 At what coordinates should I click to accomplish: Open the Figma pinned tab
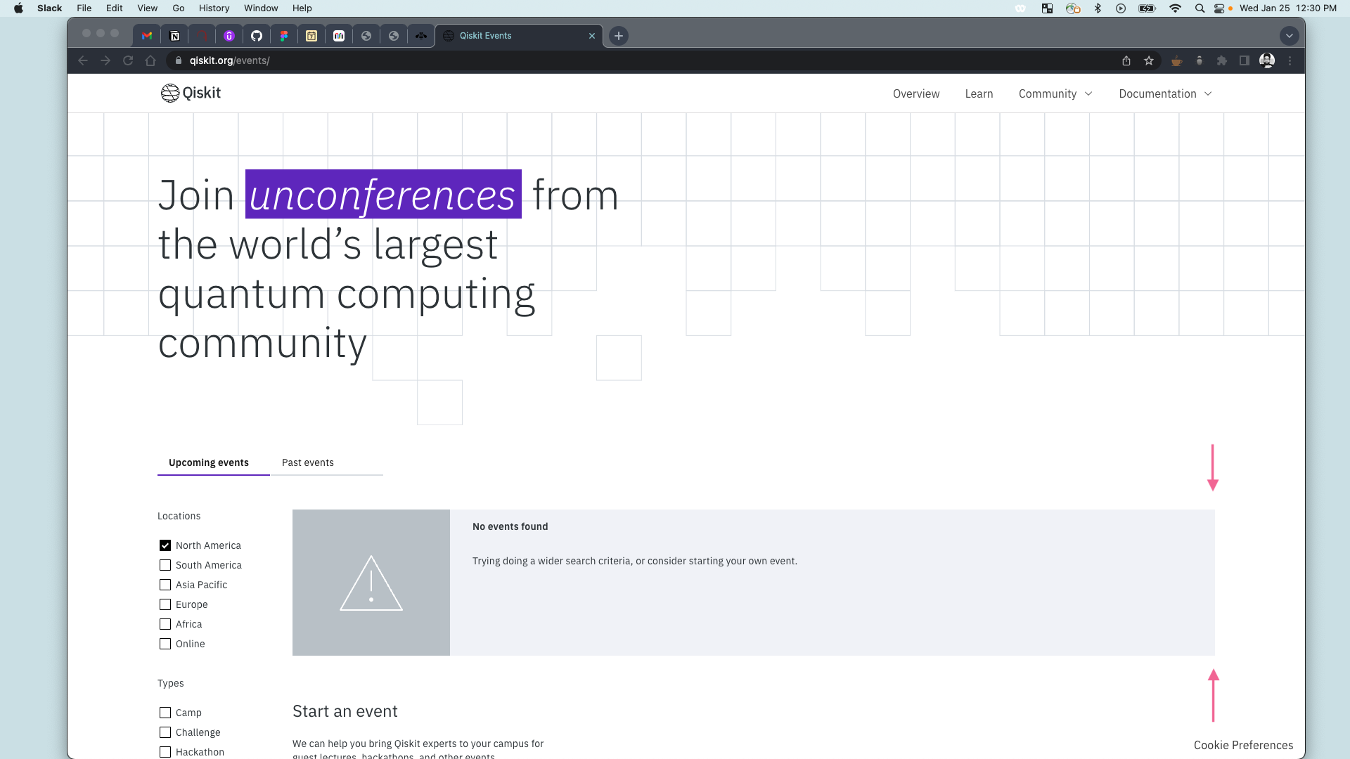284,36
